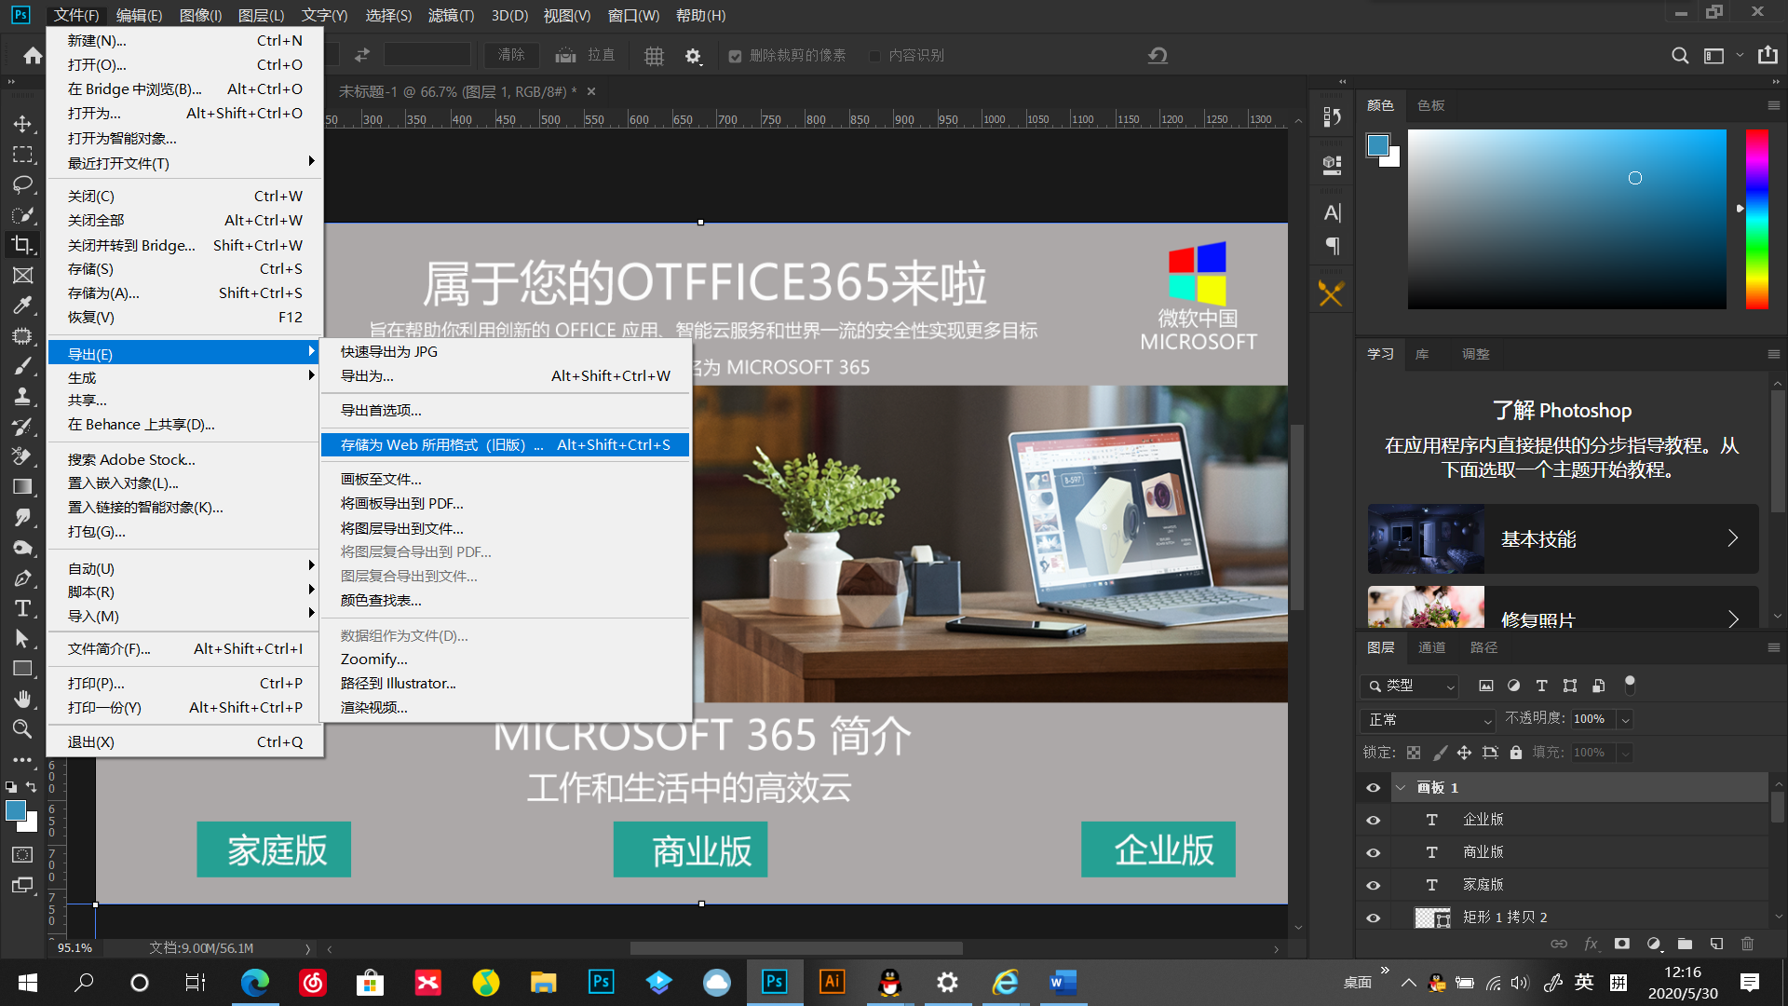Choose 快速导出为 JPG
The image size is (1788, 1006).
(505, 352)
